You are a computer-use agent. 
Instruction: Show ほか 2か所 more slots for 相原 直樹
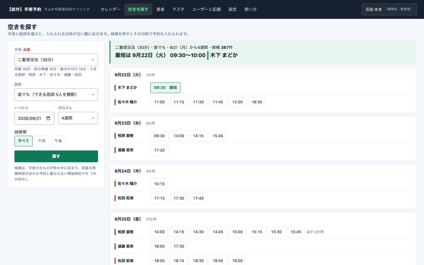coord(315,232)
